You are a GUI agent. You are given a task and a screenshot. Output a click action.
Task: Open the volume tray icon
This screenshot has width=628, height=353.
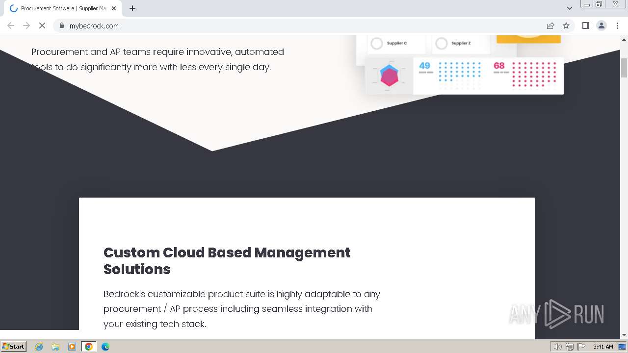pos(557,347)
